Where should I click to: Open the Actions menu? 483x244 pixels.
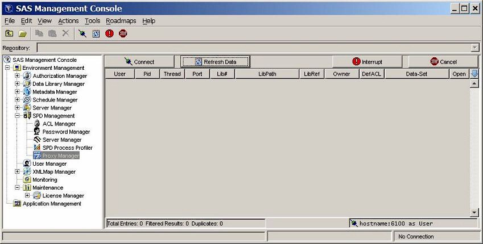tap(68, 21)
